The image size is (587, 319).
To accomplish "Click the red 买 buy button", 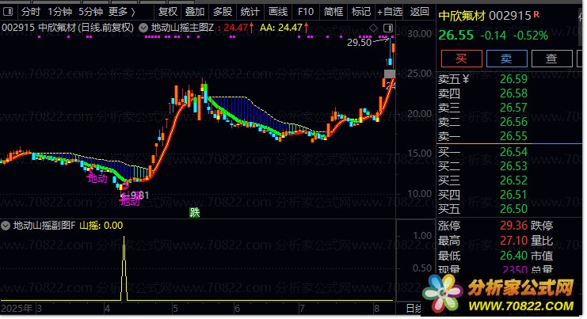I will click(x=461, y=59).
